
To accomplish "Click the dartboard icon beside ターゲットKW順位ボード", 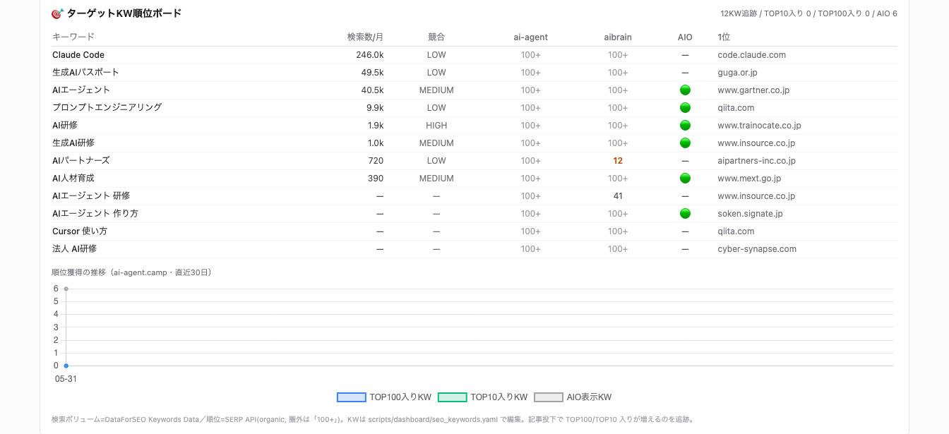I will (x=58, y=13).
